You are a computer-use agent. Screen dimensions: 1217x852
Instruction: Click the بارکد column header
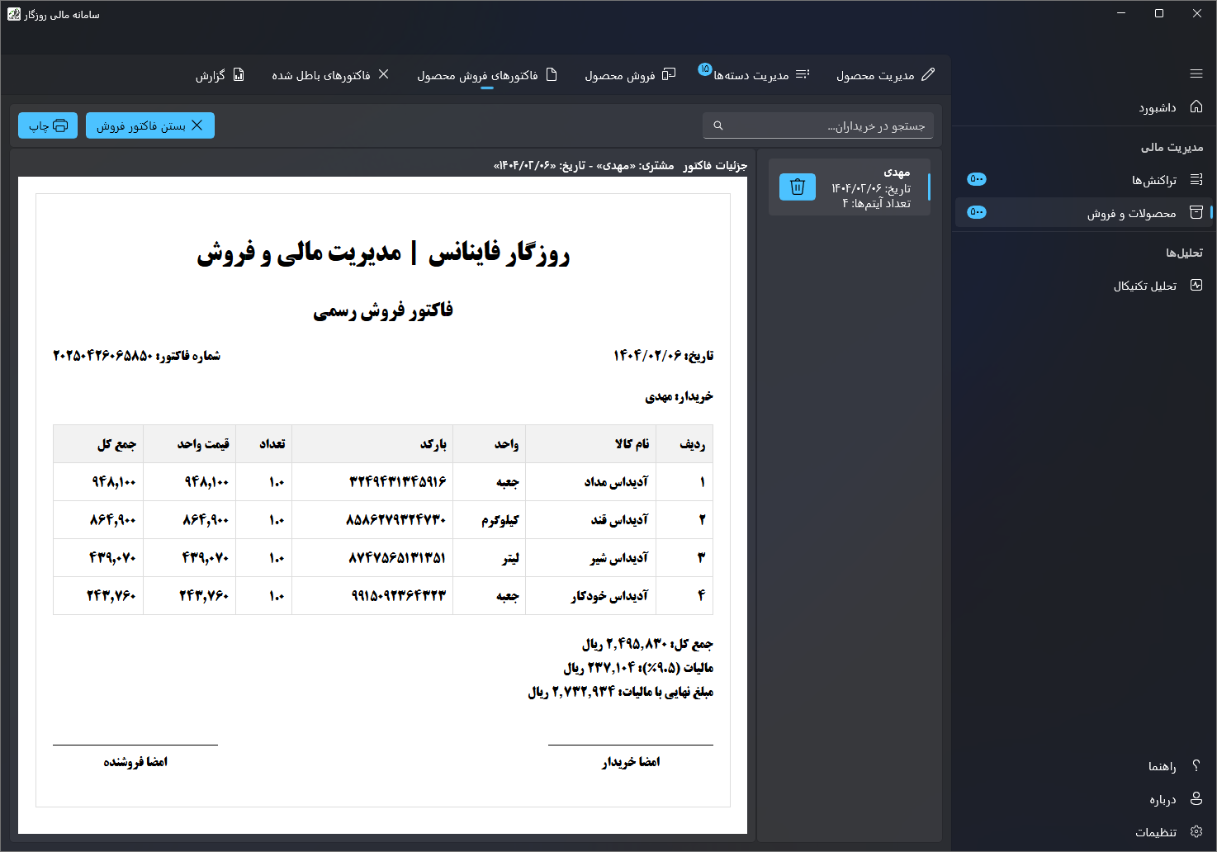pyautogui.click(x=433, y=444)
